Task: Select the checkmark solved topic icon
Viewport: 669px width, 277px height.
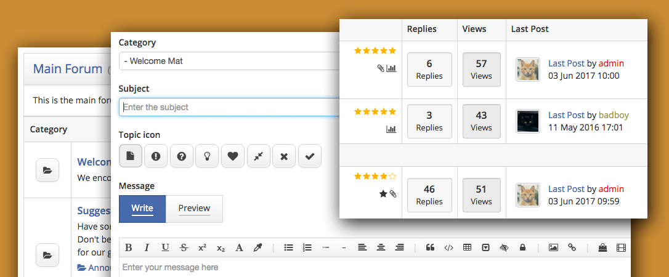Action: tap(309, 156)
